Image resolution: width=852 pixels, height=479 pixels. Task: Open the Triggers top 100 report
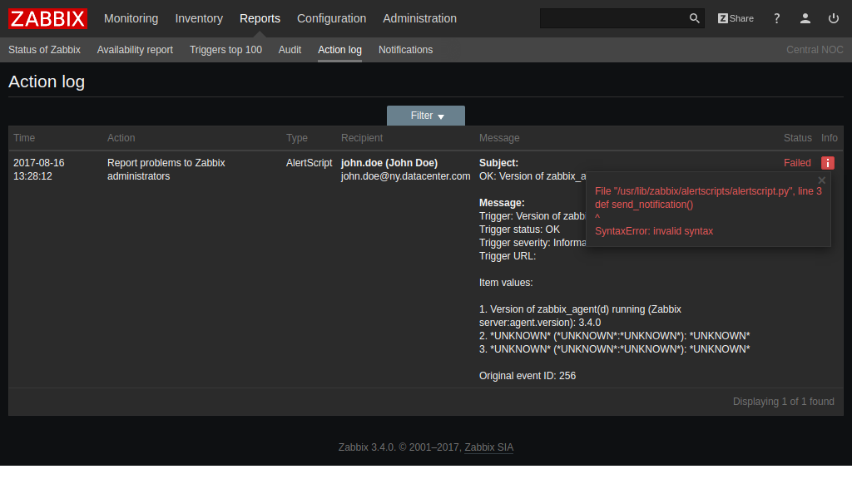click(x=225, y=50)
